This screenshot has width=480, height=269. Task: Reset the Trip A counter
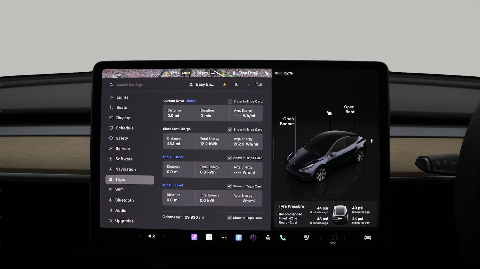tap(179, 157)
